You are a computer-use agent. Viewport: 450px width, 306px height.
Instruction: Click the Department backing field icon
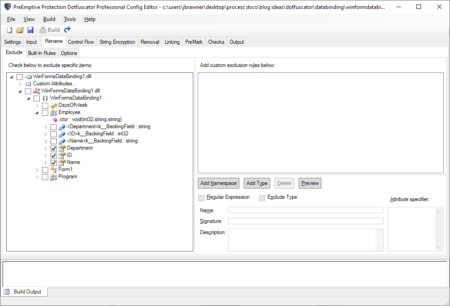(x=62, y=126)
